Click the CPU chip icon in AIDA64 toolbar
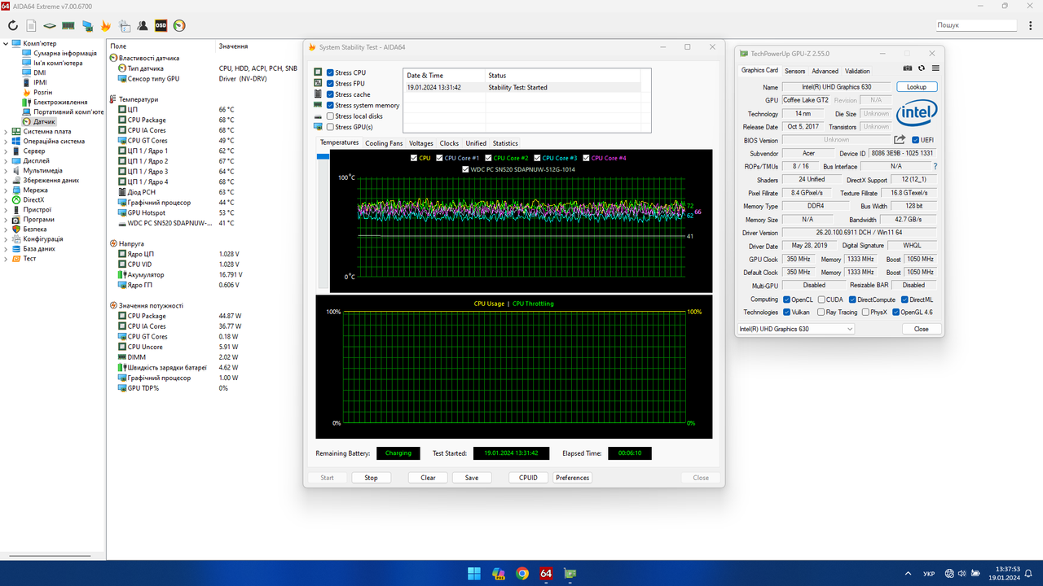 (50, 26)
